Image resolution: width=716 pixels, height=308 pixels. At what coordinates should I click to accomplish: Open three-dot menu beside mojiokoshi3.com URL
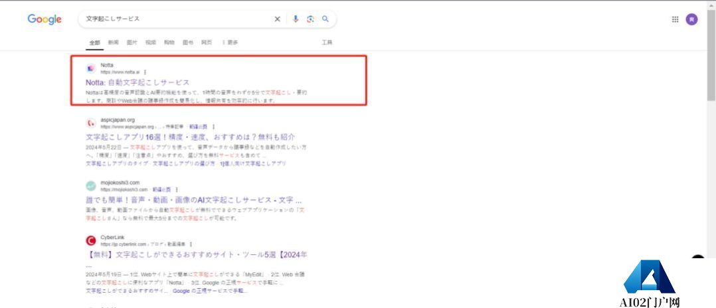pyautogui.click(x=177, y=189)
